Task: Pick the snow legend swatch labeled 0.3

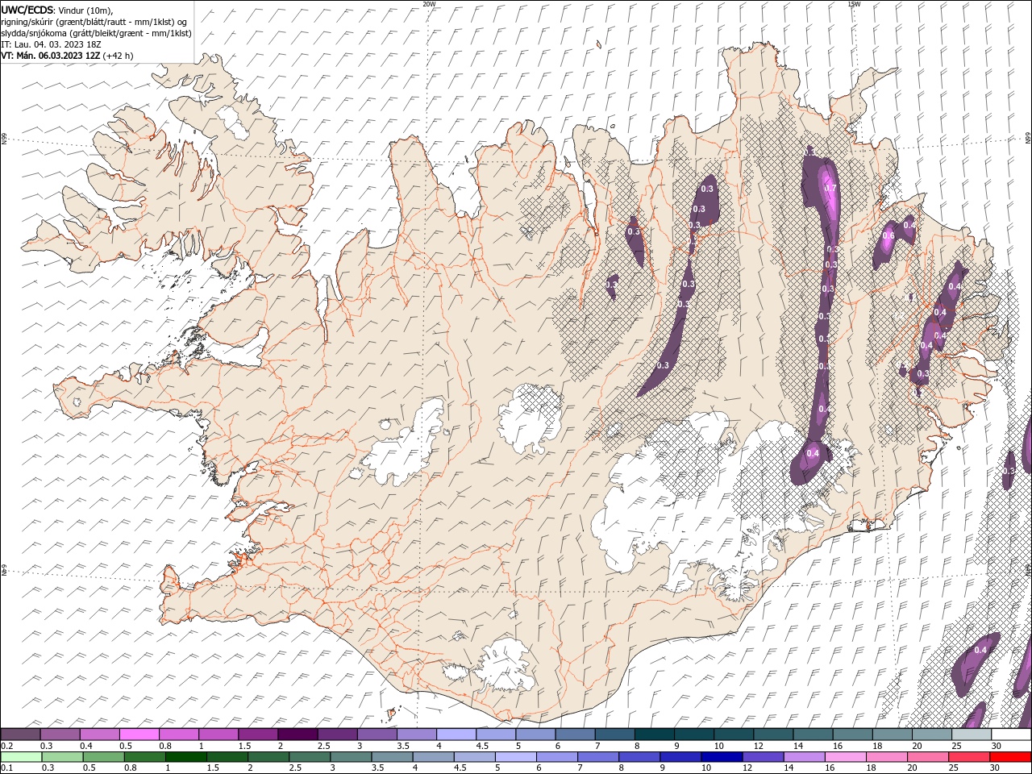Action: click(60, 734)
